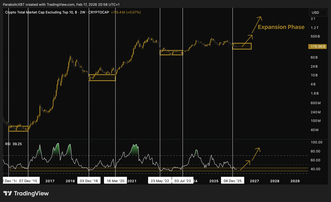The height and width of the screenshot is (202, 331).
Task: Select the Expansion Phase text annotation
Action: (281, 27)
